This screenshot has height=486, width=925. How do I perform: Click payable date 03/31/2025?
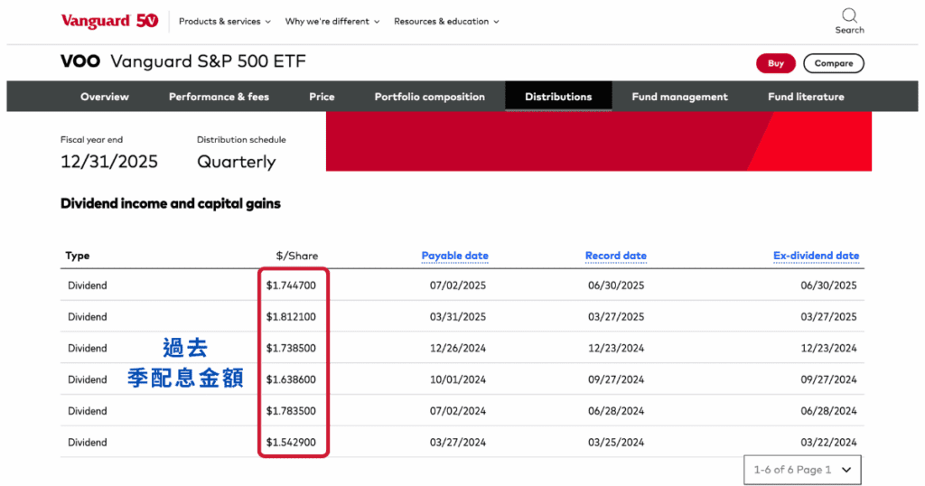(x=458, y=317)
